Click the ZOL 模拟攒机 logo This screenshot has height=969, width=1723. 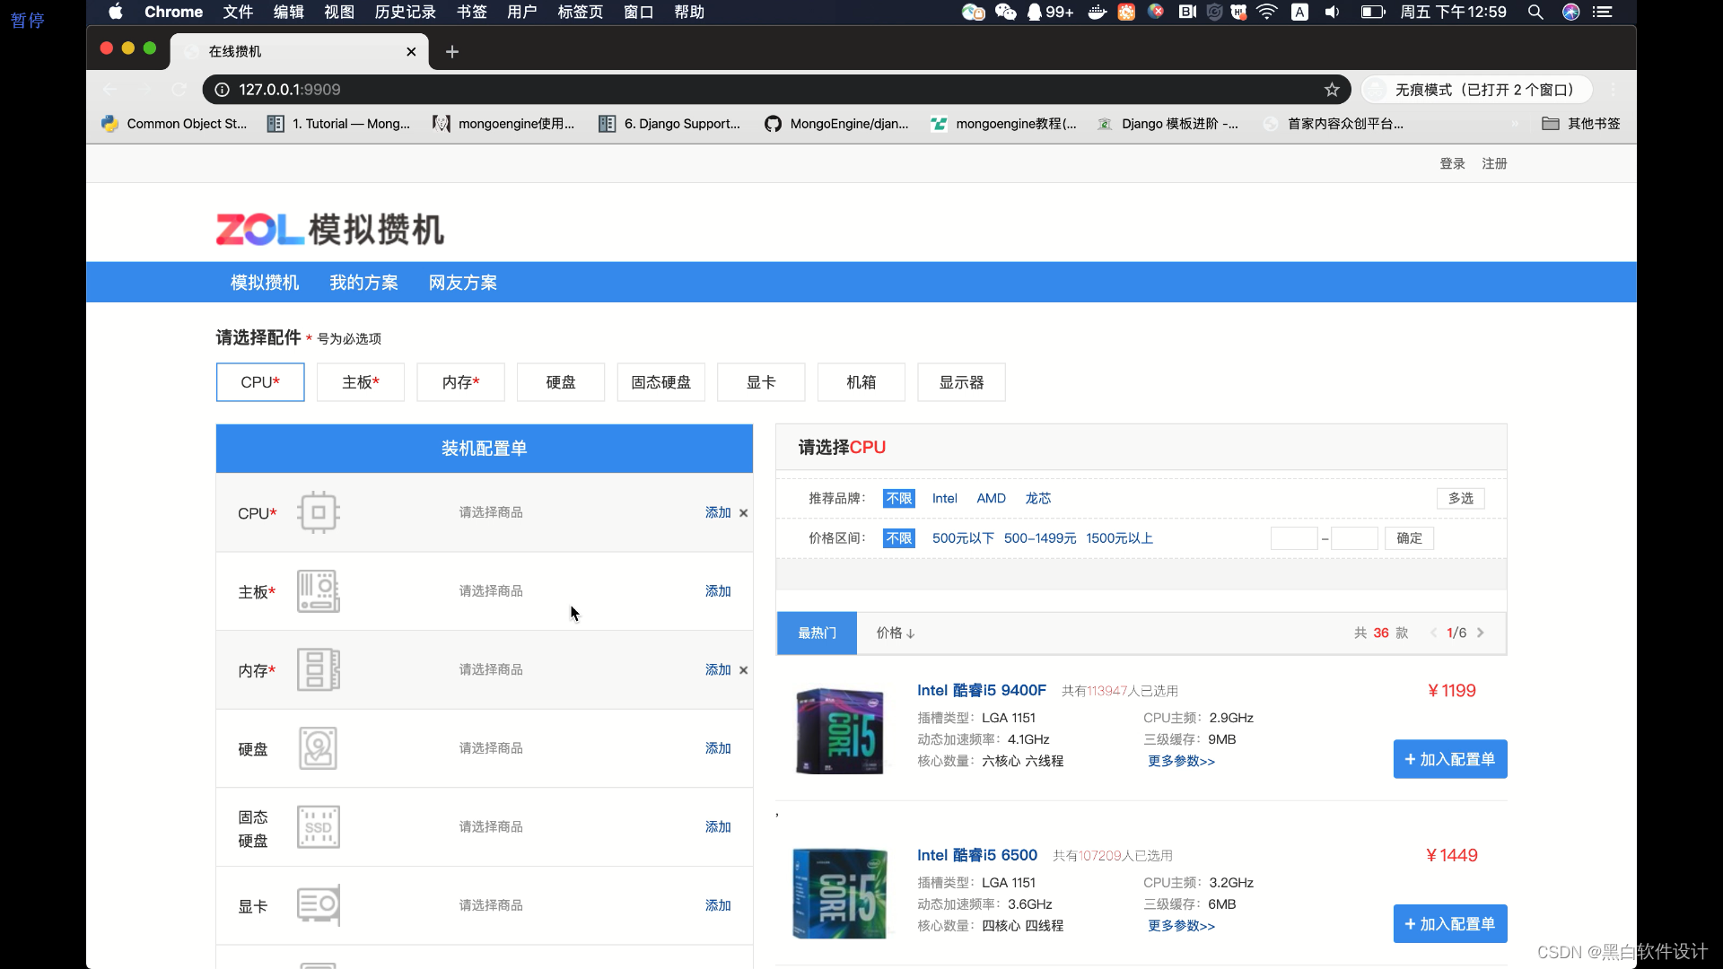329,230
